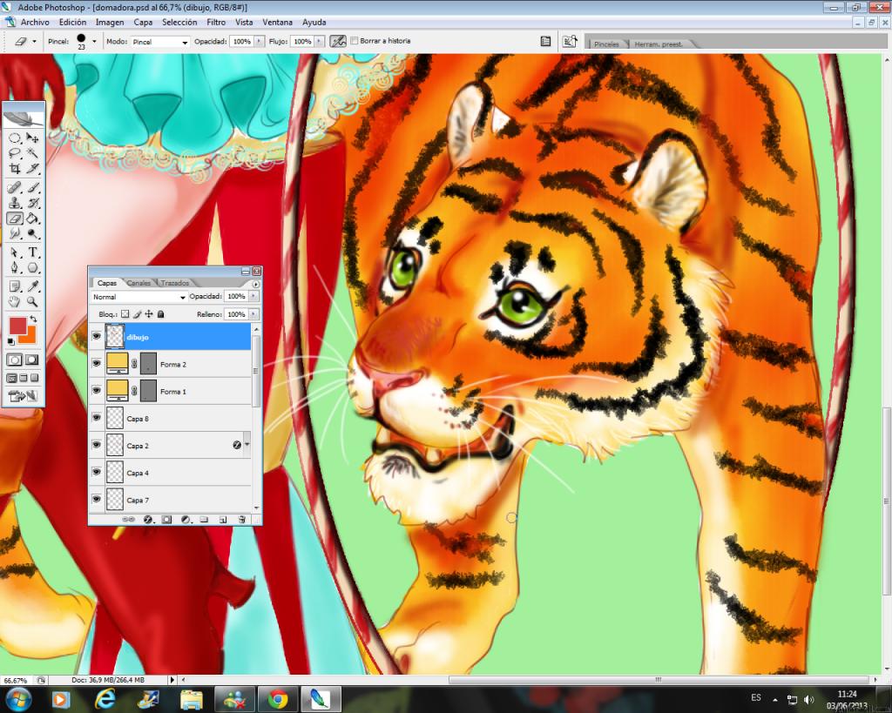Viewport: 892px width, 713px height.
Task: Select the Elliptical Marquee tool
Action: click(x=15, y=138)
